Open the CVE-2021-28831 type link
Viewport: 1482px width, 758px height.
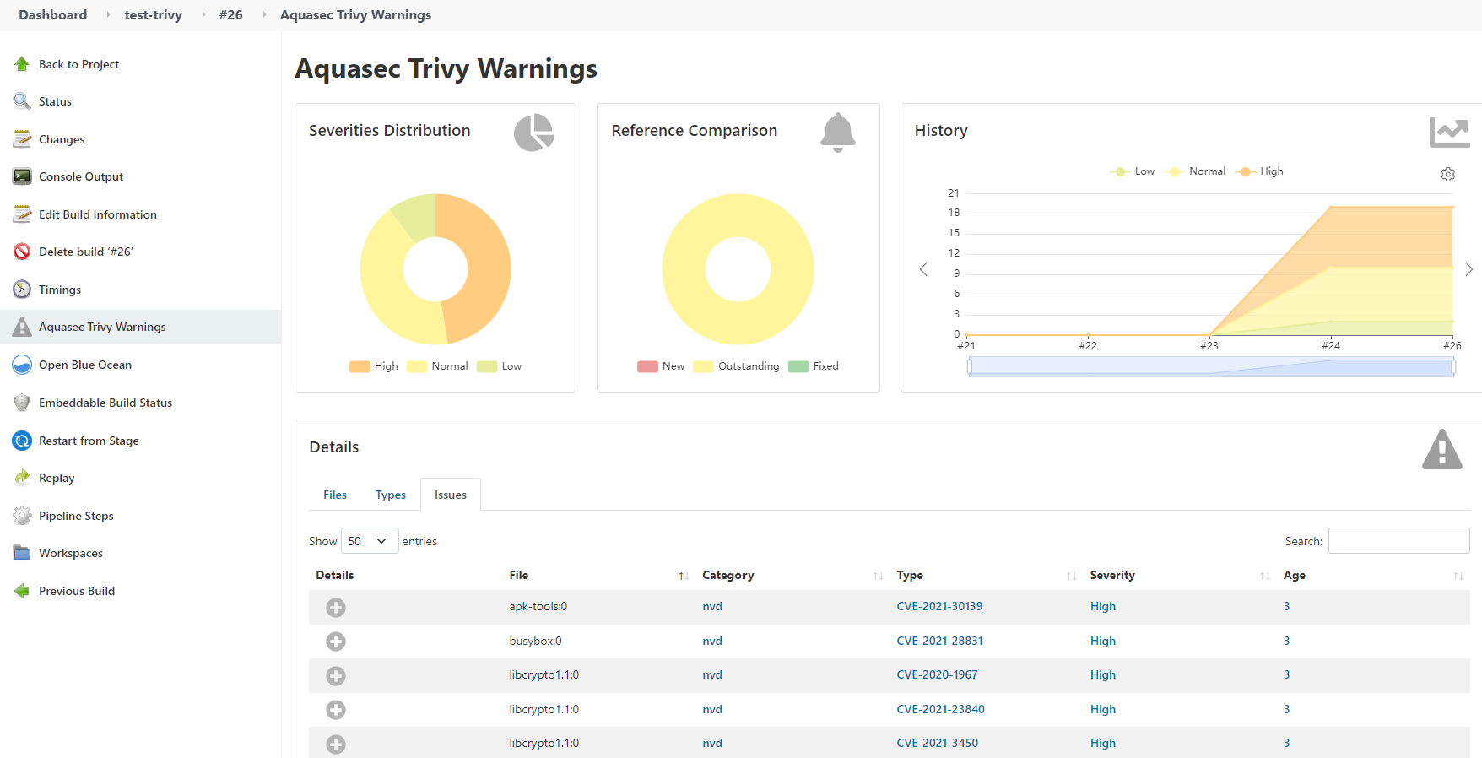tap(939, 642)
